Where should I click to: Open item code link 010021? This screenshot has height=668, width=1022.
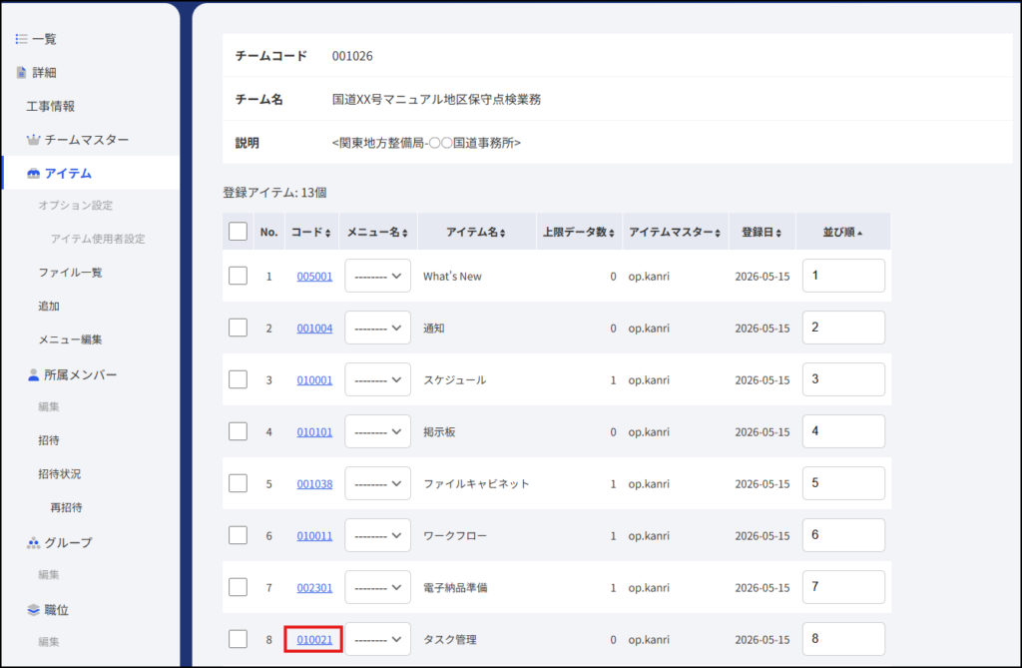pyautogui.click(x=314, y=640)
